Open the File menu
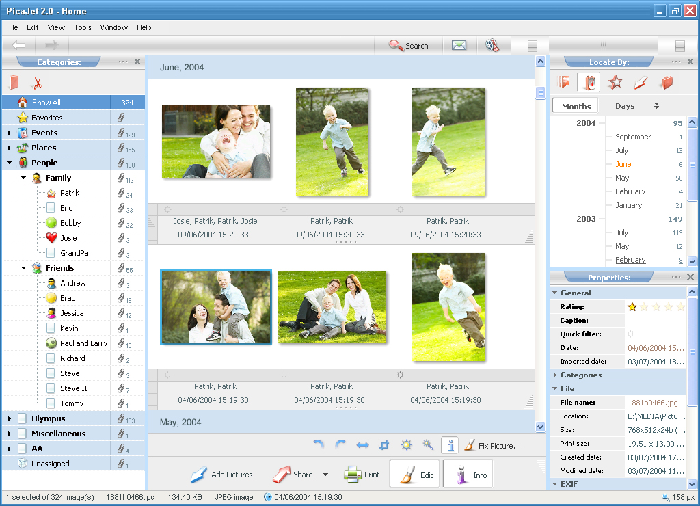The image size is (700, 506). (x=12, y=27)
